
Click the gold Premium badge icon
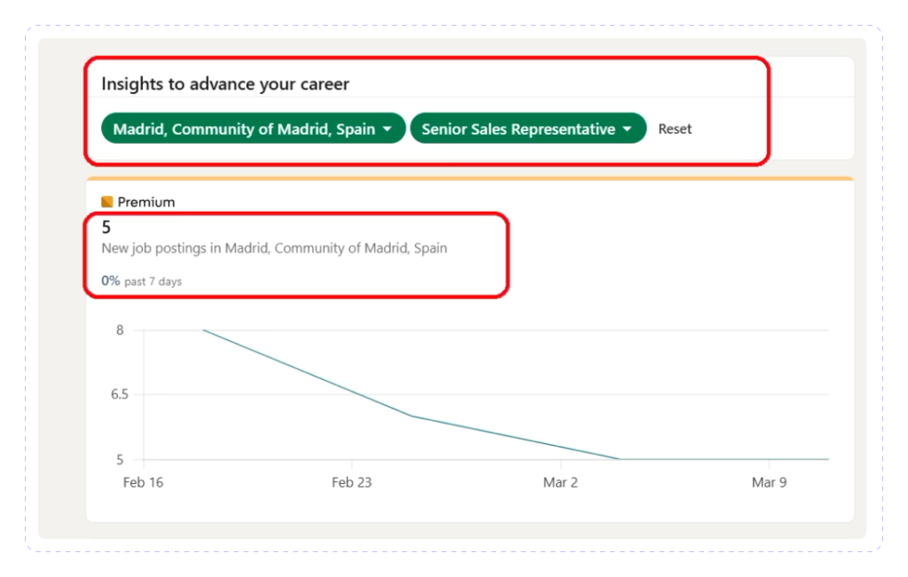point(106,201)
